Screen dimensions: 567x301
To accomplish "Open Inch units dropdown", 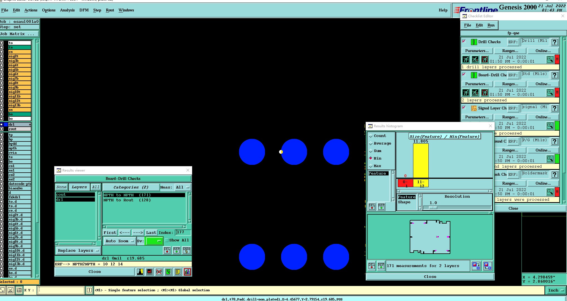I will click(556, 290).
